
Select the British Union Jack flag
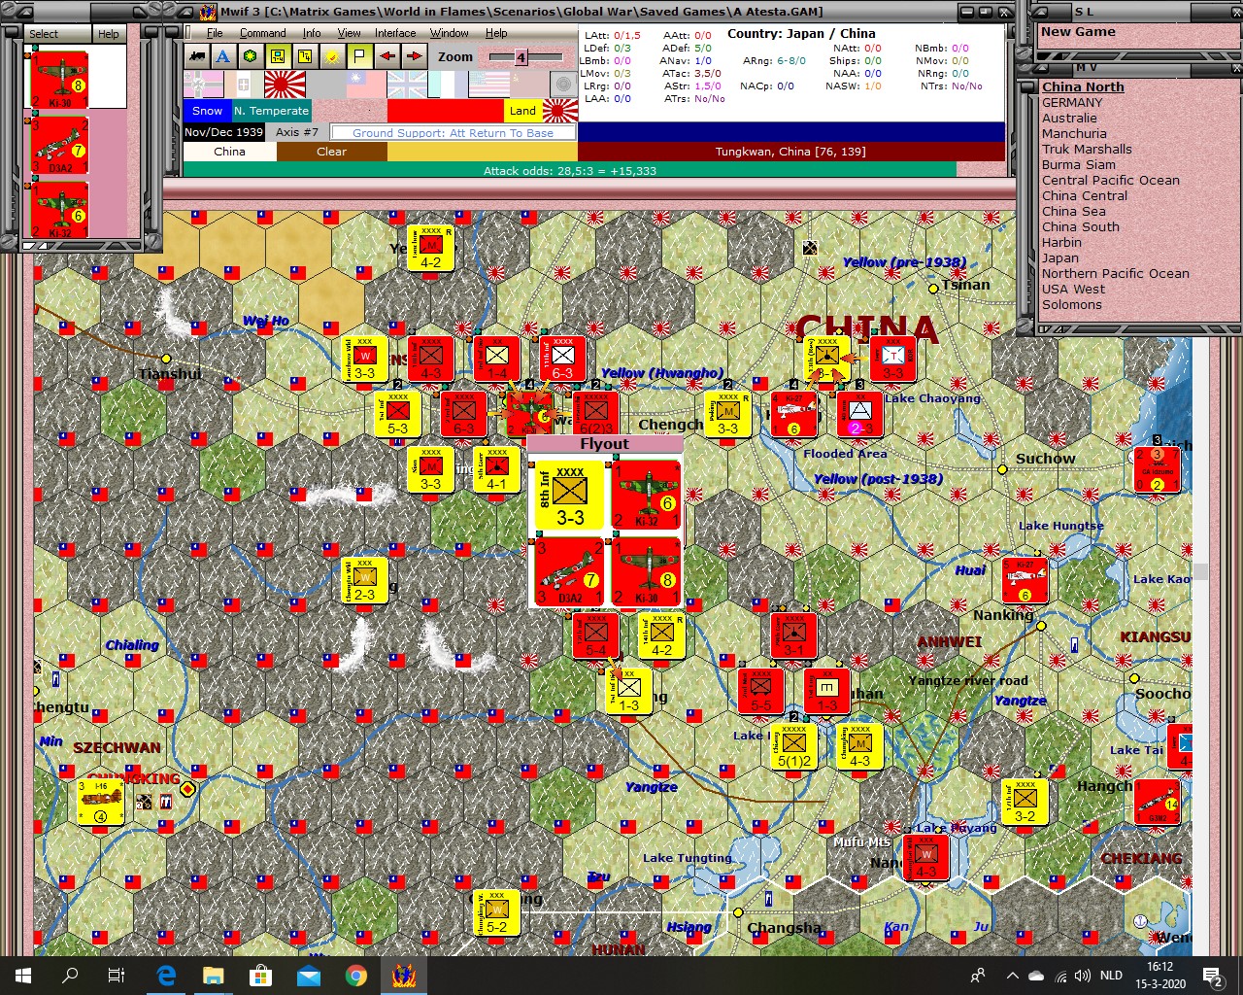coord(407,85)
